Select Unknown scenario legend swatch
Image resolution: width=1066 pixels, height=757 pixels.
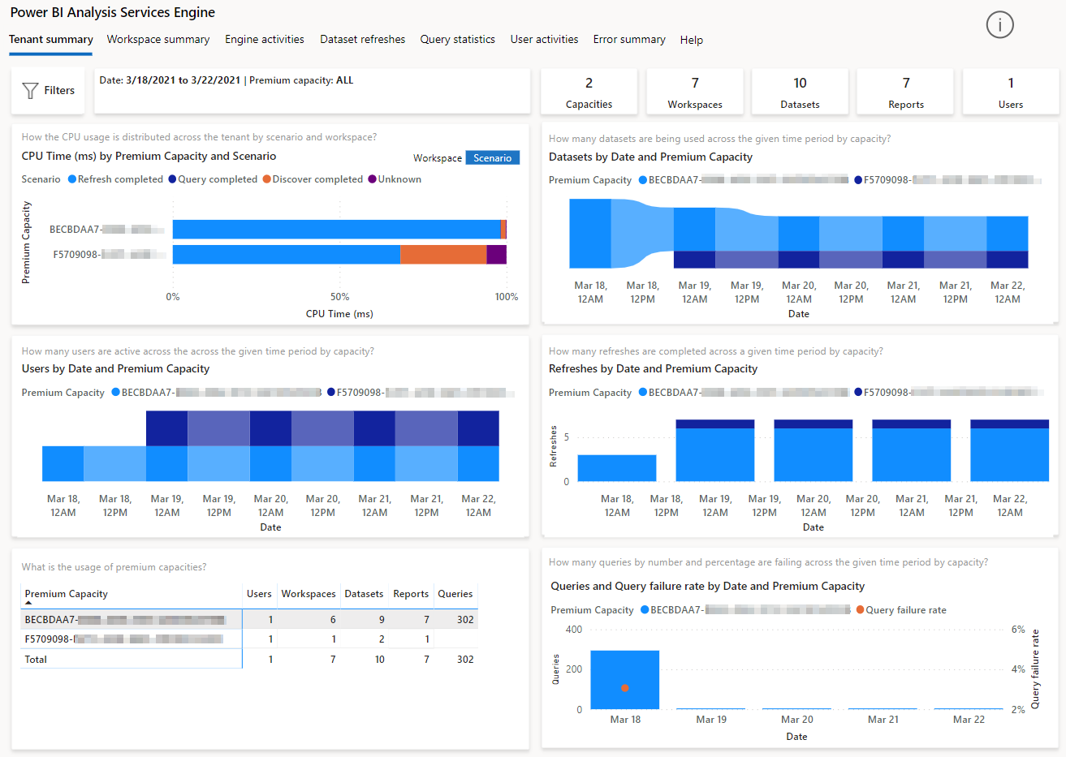pos(373,179)
